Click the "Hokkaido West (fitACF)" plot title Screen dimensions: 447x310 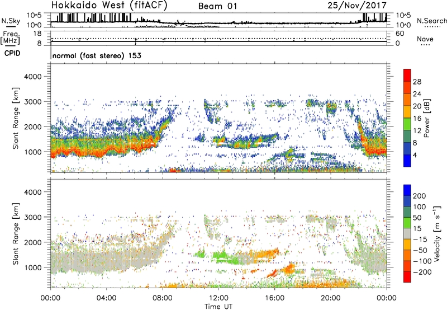(x=109, y=5)
